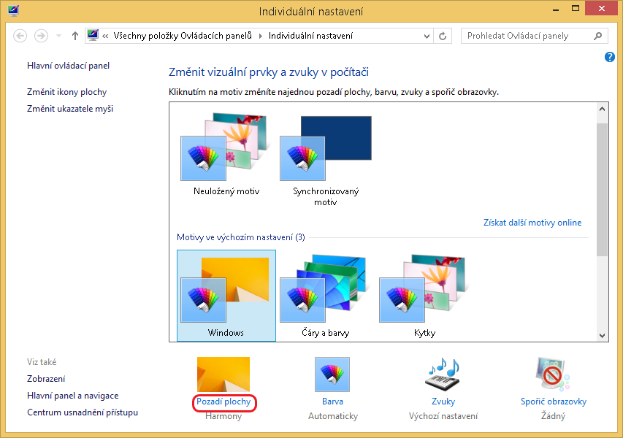Go up one level with up arrow
The height and width of the screenshot is (438, 623).
coord(75,36)
